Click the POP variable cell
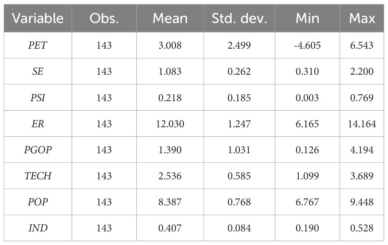The image size is (388, 245). coord(38,202)
